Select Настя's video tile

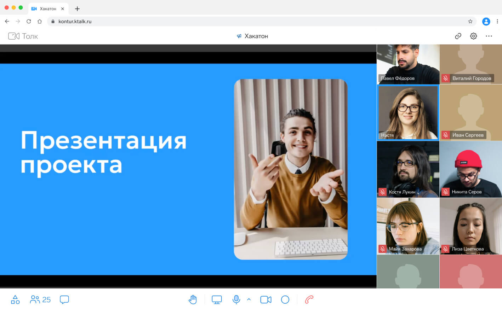point(408,112)
